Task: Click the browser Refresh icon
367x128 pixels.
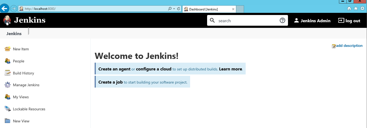Action: [178, 9]
